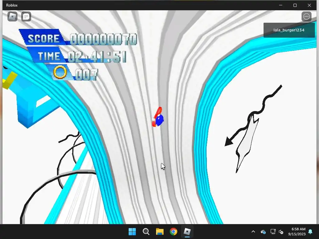Click the TIME label
The height and width of the screenshot is (239, 319).
pos(49,56)
